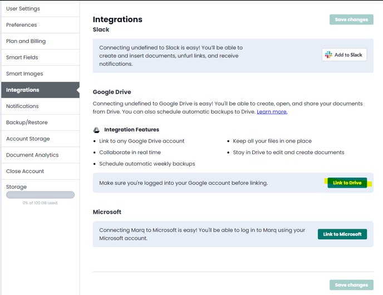Viewport: 383px width, 295px height.
Task: Go to Preferences in the sidebar
Action: (40, 25)
